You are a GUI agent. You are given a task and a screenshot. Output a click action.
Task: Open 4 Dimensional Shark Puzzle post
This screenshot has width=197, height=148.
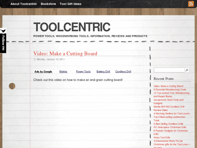[168, 141]
